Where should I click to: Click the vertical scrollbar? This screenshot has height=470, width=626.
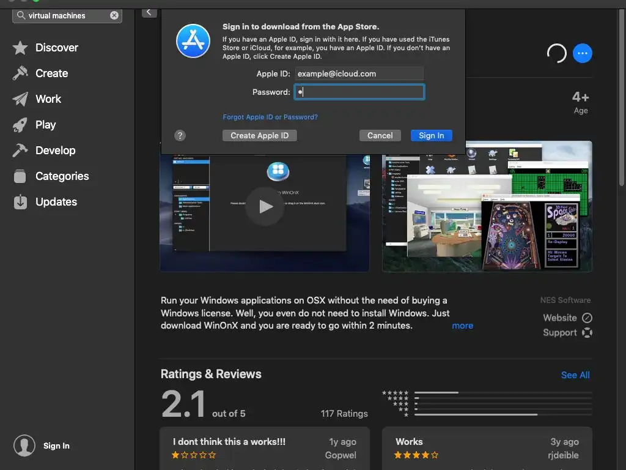[621, 98]
